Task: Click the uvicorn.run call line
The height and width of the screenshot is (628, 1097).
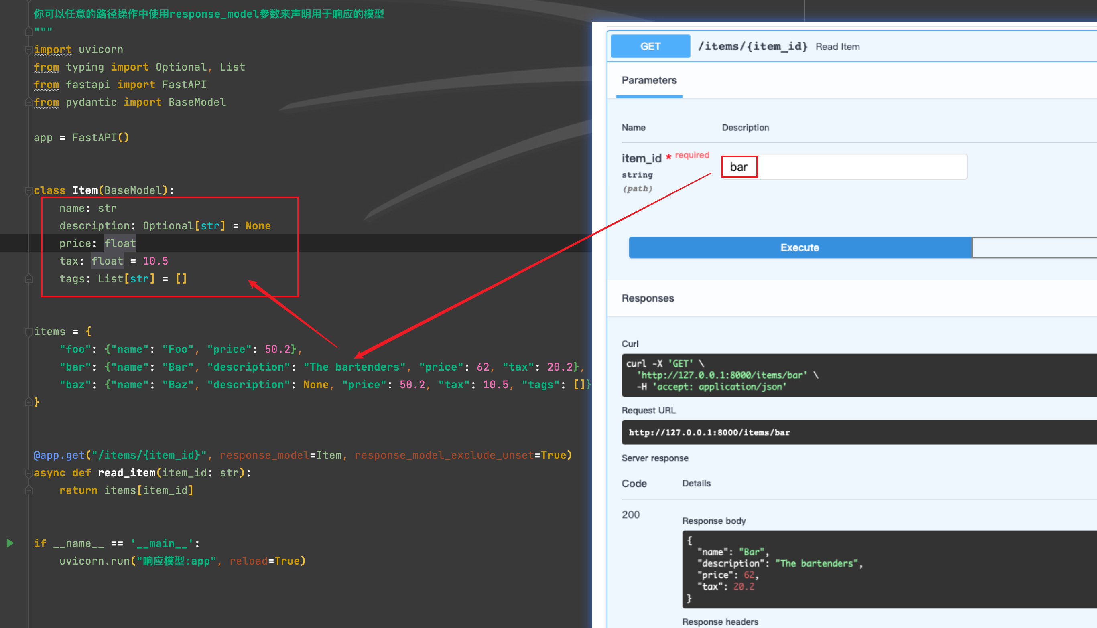Action: point(183,561)
